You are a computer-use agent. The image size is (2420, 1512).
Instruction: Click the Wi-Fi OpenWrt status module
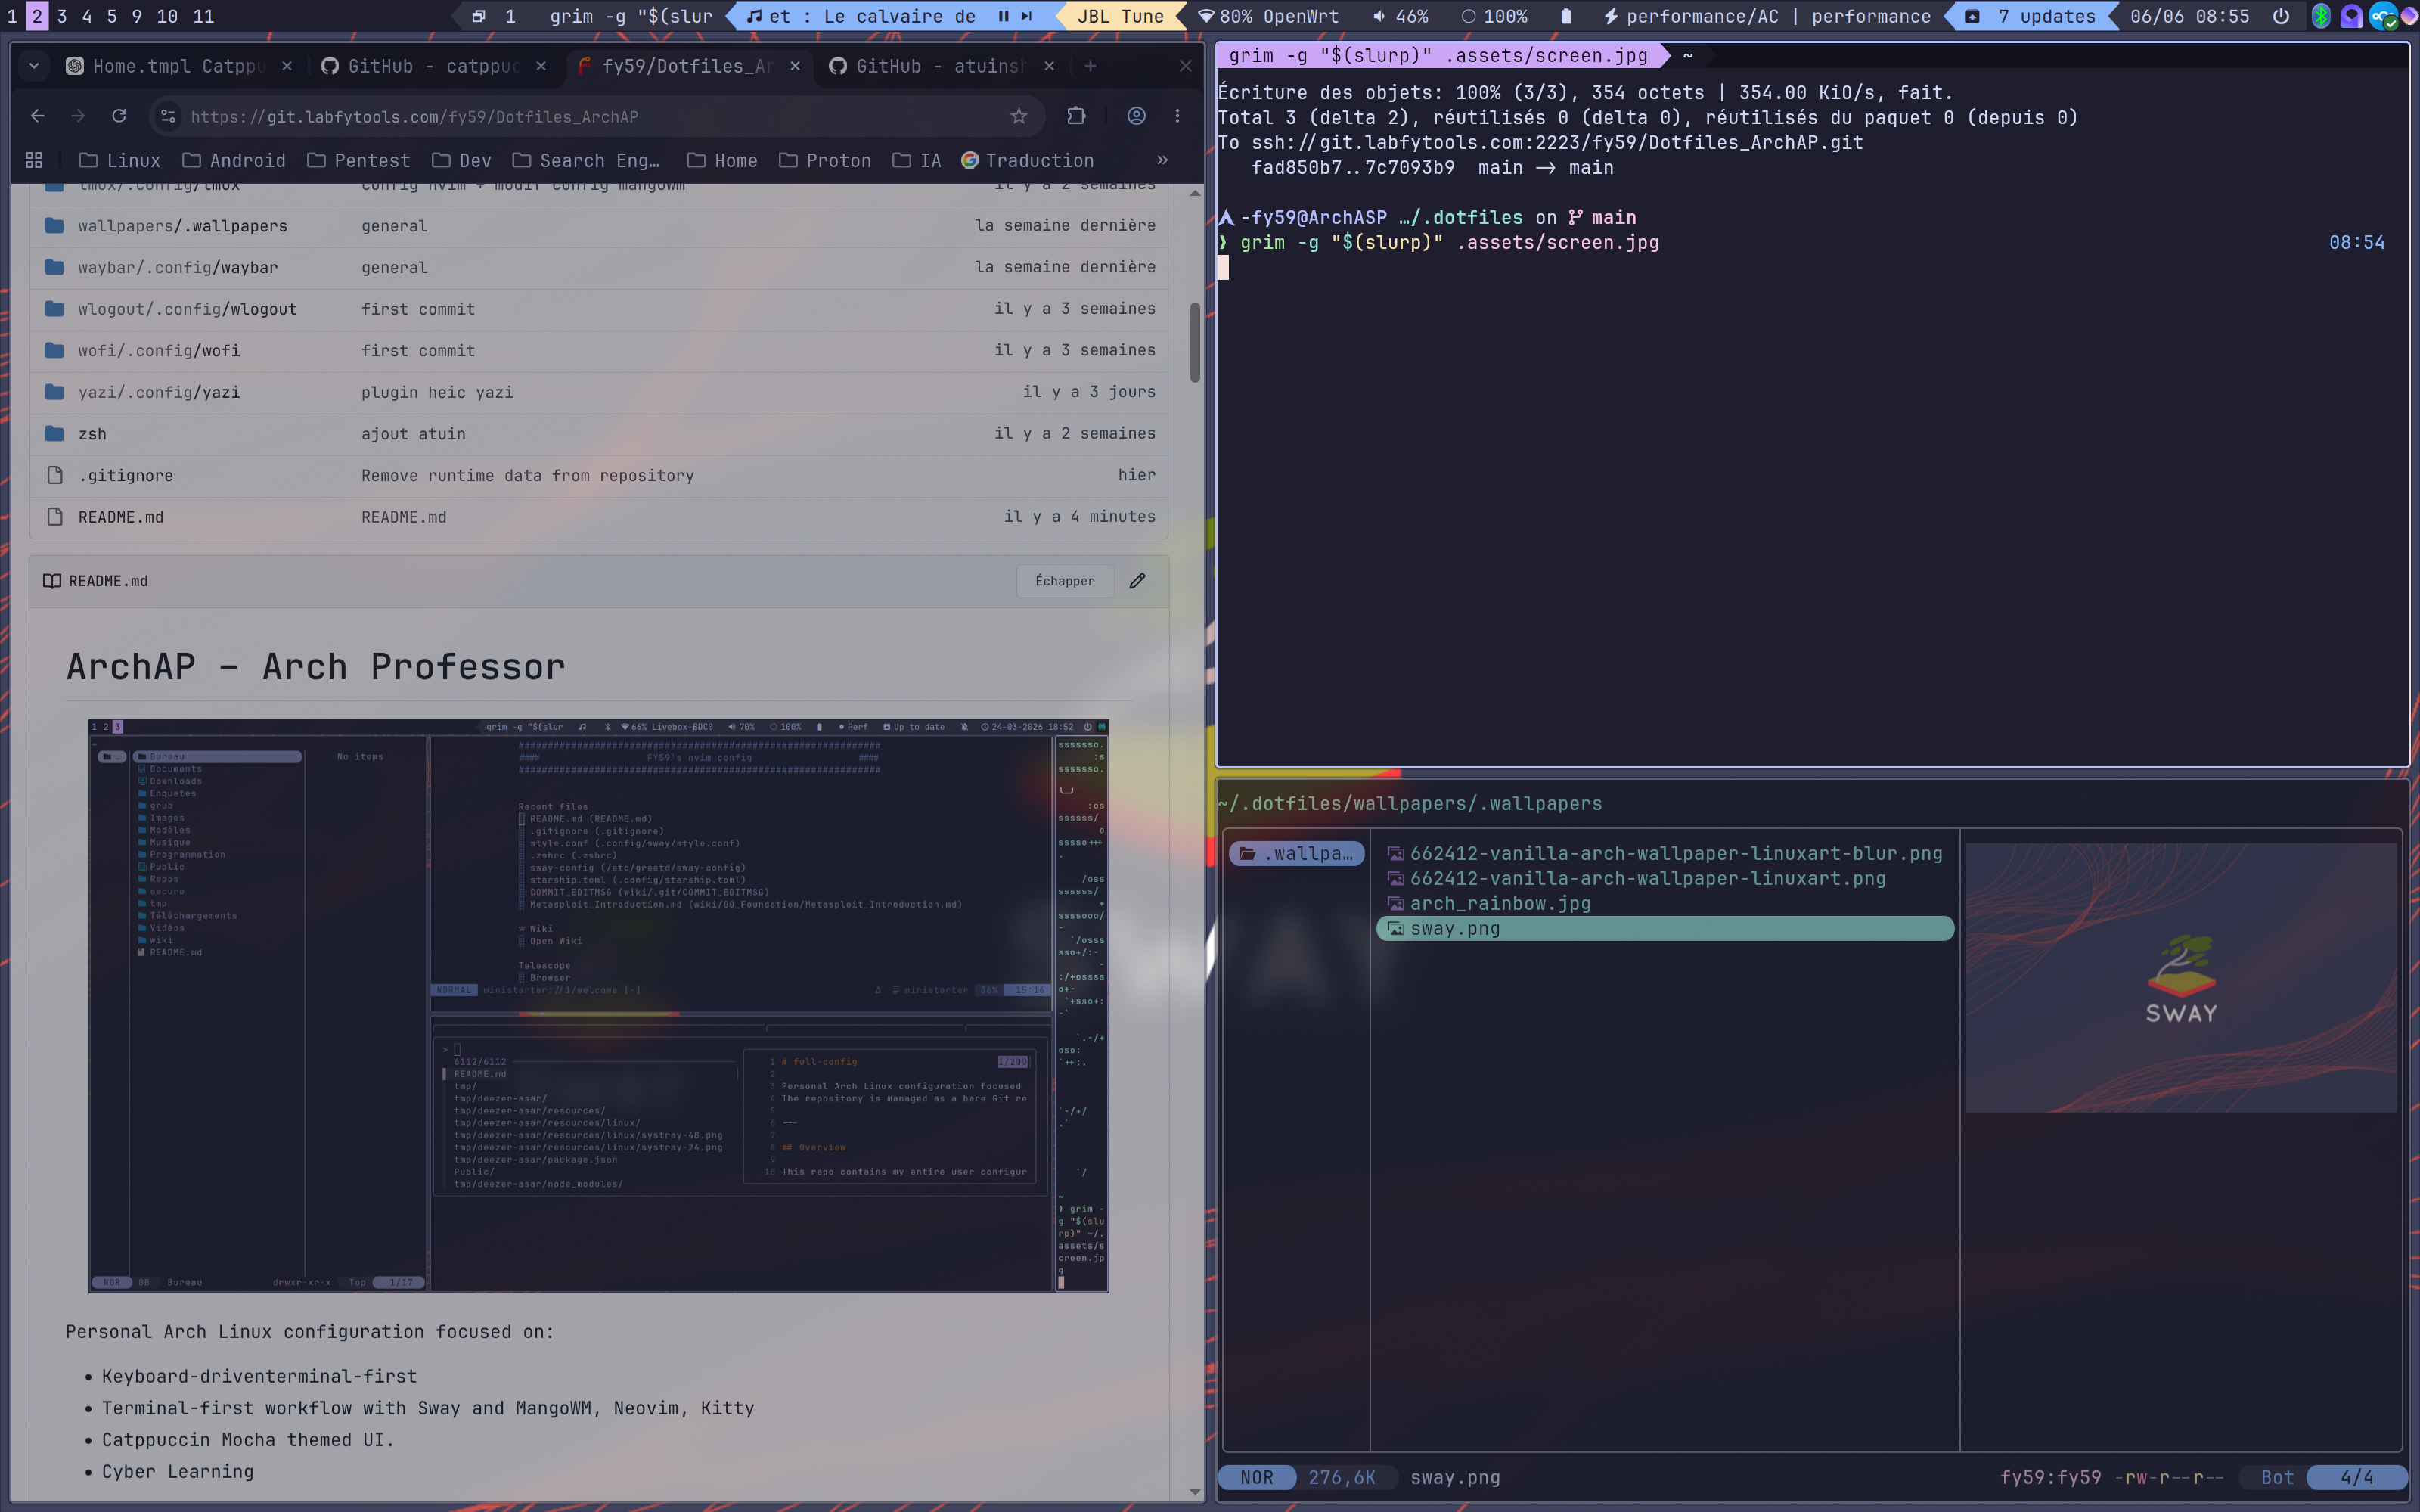click(x=1268, y=16)
